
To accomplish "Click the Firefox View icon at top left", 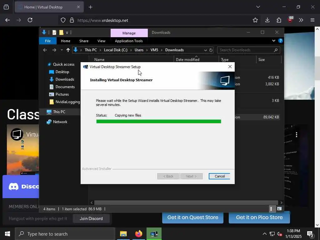I will (6, 7).
